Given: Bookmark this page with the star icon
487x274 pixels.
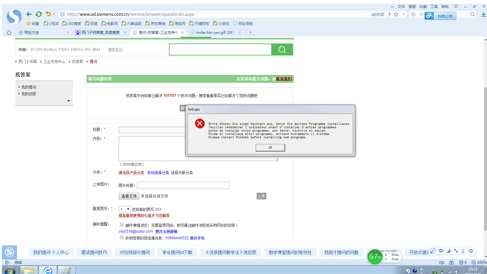Looking at the screenshot, I should 396,14.
